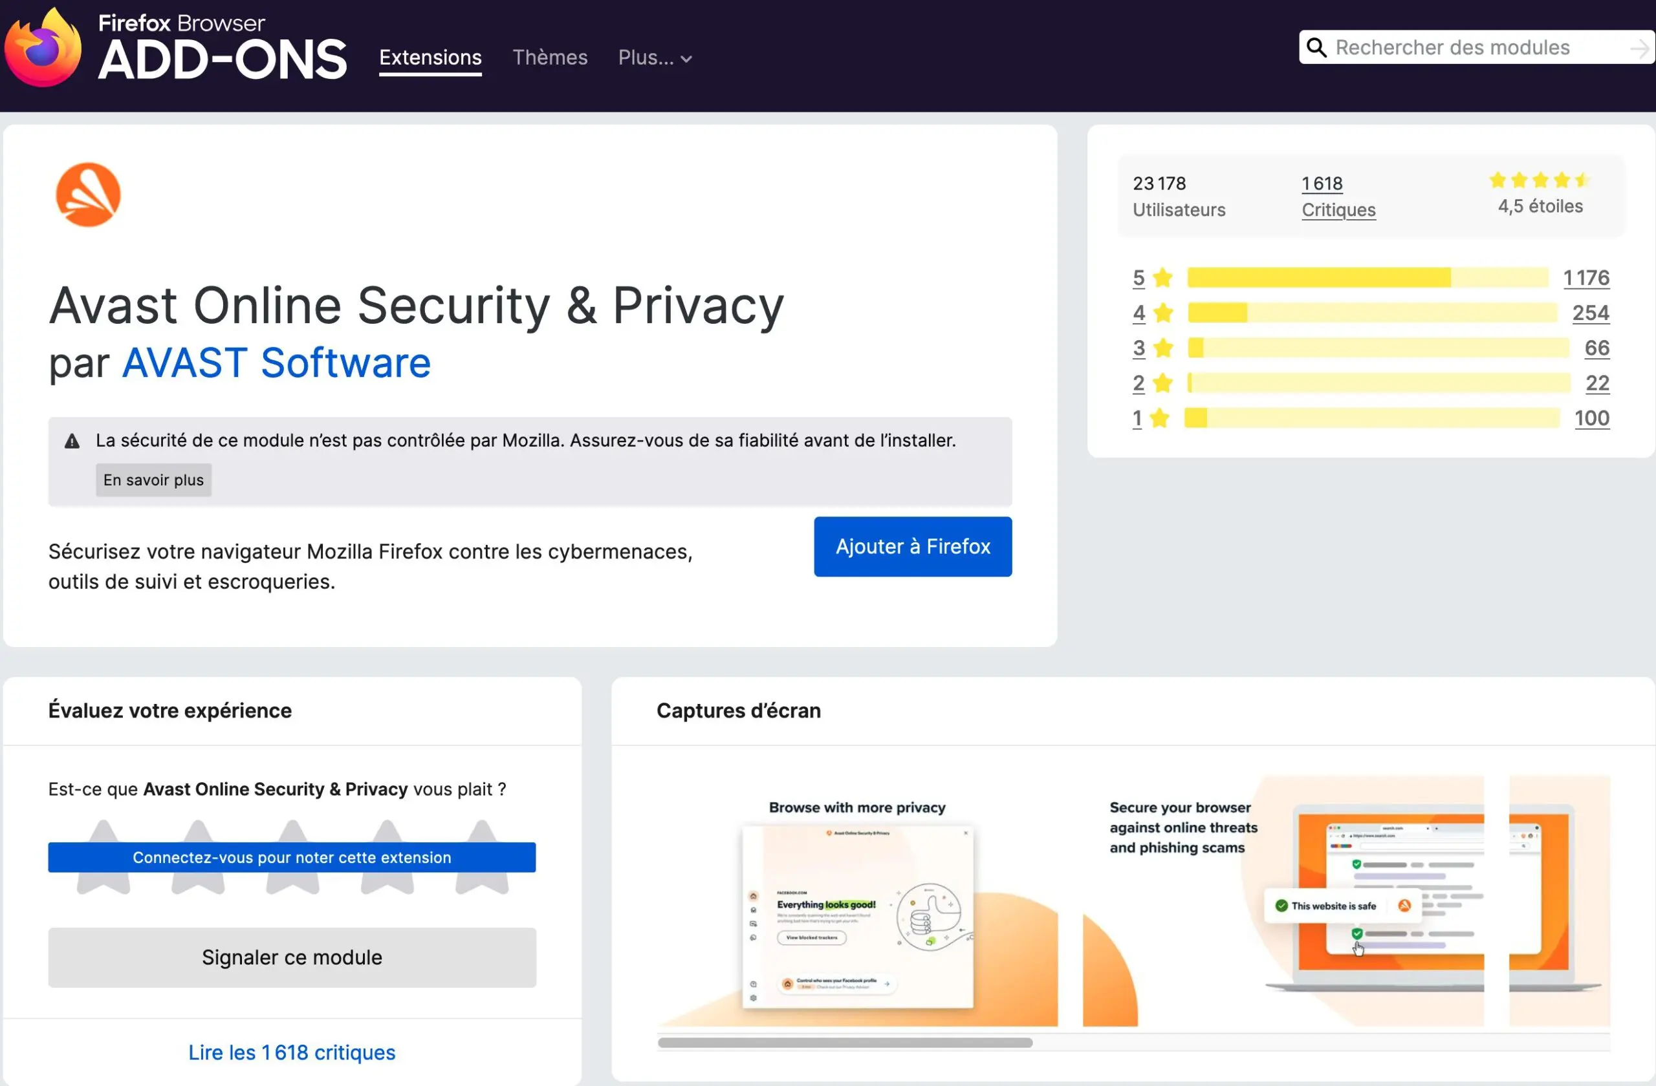This screenshot has width=1656, height=1086.
Task: Filter by 5 star reviews bar
Action: (x=1367, y=277)
